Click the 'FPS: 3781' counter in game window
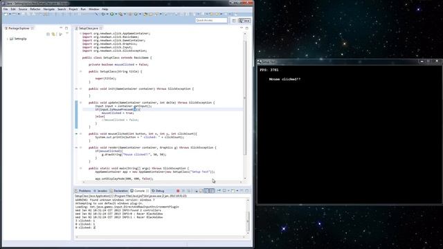443x249 pixels. [x=269, y=70]
